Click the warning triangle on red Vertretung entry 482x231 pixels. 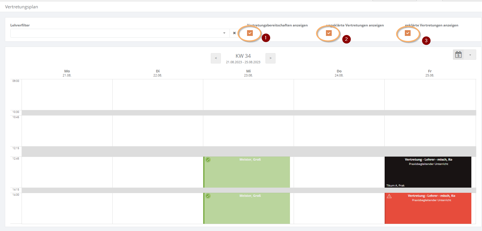pyautogui.click(x=389, y=196)
